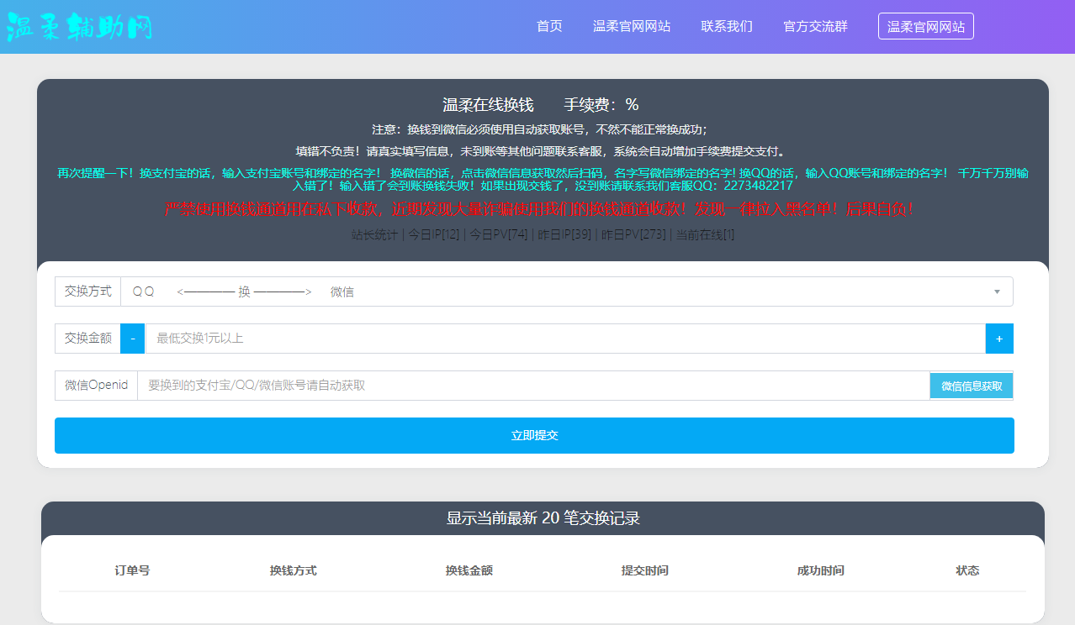1075x625 pixels.
Task: Click the dropdown arrow on the exchange row
Action: tap(998, 291)
